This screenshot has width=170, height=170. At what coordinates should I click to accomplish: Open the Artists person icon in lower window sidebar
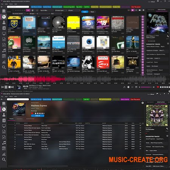[x=4, y=115]
